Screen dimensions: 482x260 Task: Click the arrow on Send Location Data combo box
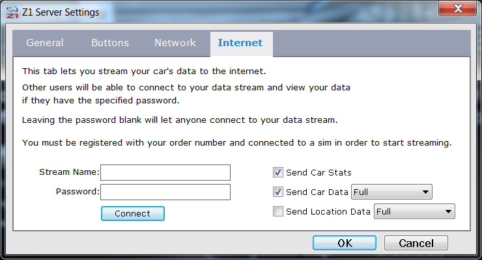click(448, 211)
